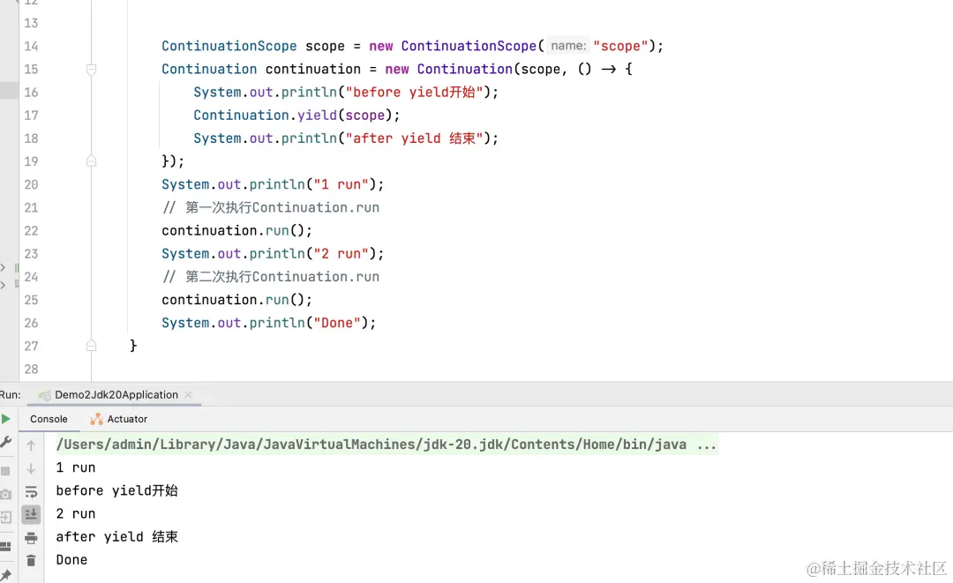Click console output 'after yield 结束'

click(x=116, y=537)
